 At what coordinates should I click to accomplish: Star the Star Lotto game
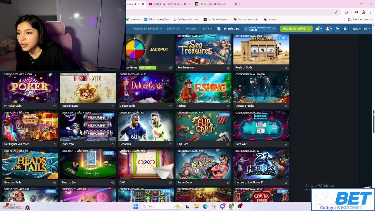click(x=112, y=144)
